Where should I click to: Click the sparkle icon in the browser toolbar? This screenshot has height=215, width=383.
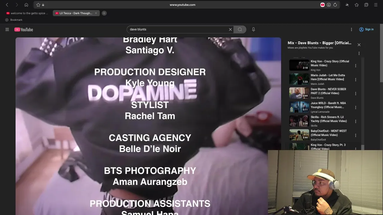(347, 5)
